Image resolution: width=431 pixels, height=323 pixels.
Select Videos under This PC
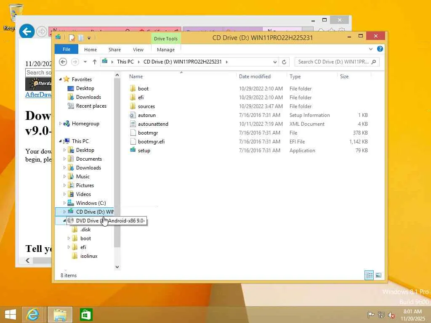tap(83, 194)
